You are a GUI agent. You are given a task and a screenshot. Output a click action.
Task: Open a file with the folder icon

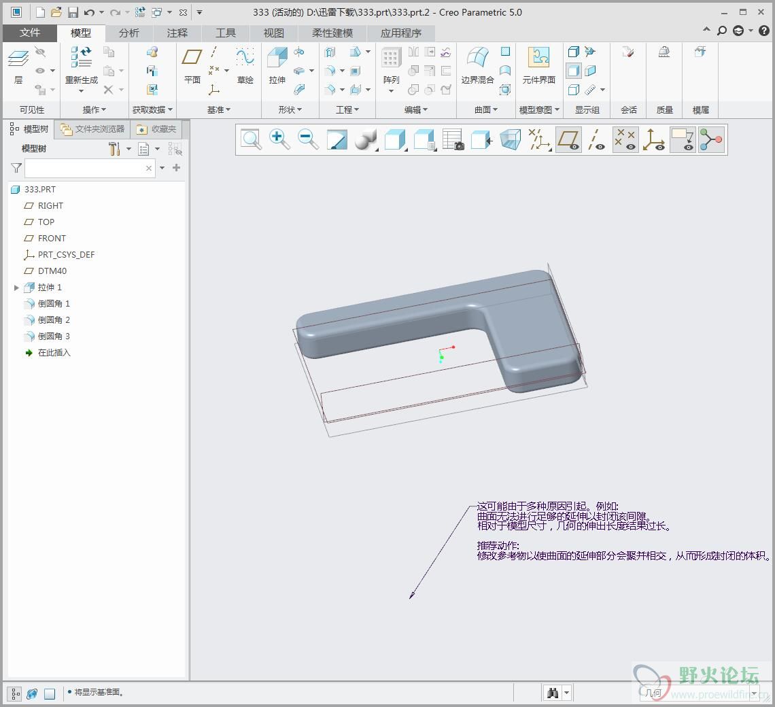click(x=56, y=12)
